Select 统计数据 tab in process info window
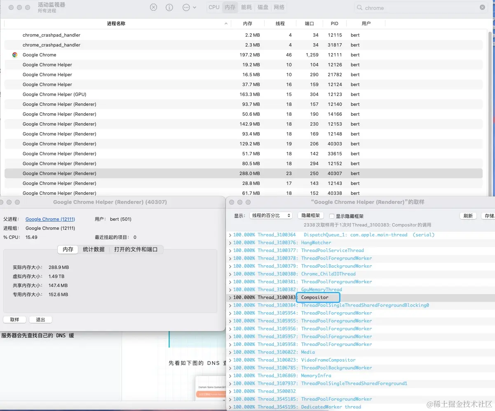This screenshot has height=411, width=495. (x=94, y=249)
